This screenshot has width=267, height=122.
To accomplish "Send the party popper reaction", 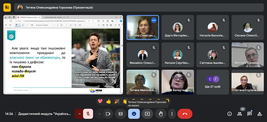I will [x=117, y=101].
